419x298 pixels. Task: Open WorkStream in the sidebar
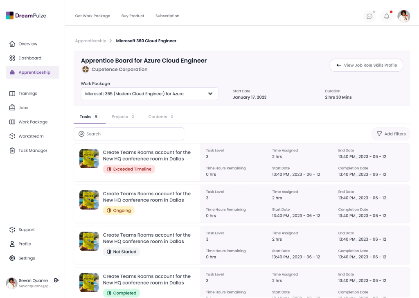point(31,136)
